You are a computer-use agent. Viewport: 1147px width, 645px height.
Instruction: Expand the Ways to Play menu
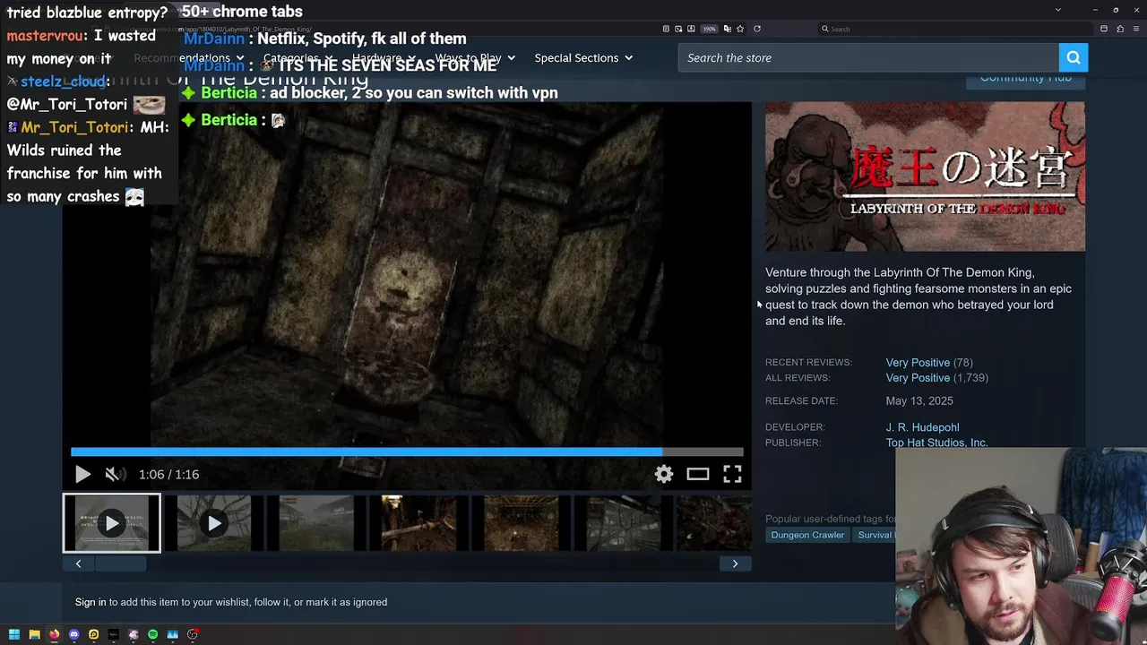point(476,57)
